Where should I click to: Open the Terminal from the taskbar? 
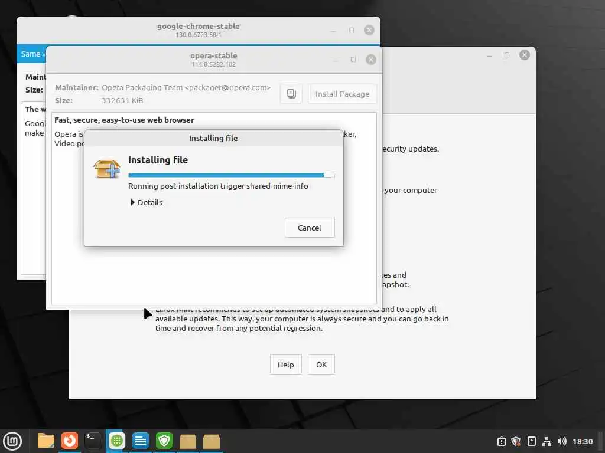click(x=93, y=441)
